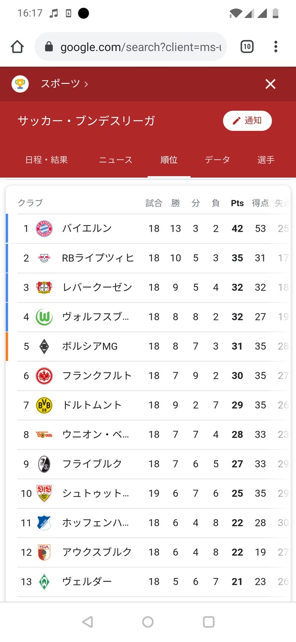Tap the Eintracht Frankfurt club logo
This screenshot has height=642, width=296.
coord(44,376)
